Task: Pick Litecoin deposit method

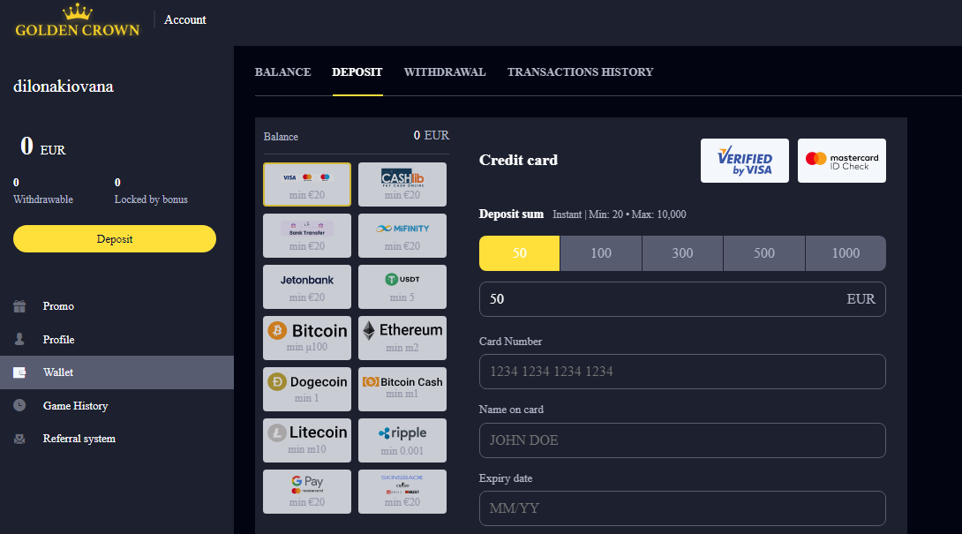Action: click(307, 440)
